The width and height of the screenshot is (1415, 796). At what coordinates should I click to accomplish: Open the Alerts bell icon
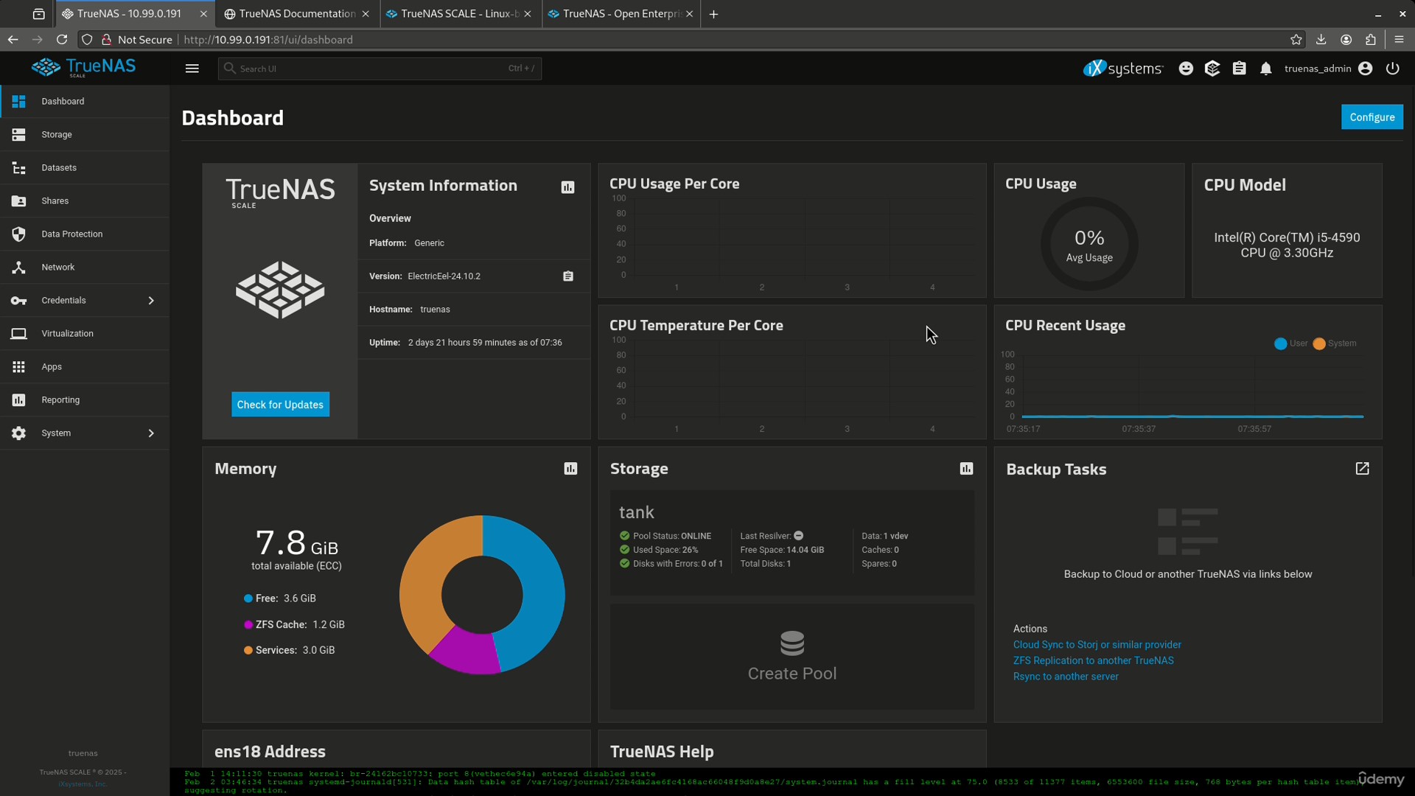click(1266, 69)
